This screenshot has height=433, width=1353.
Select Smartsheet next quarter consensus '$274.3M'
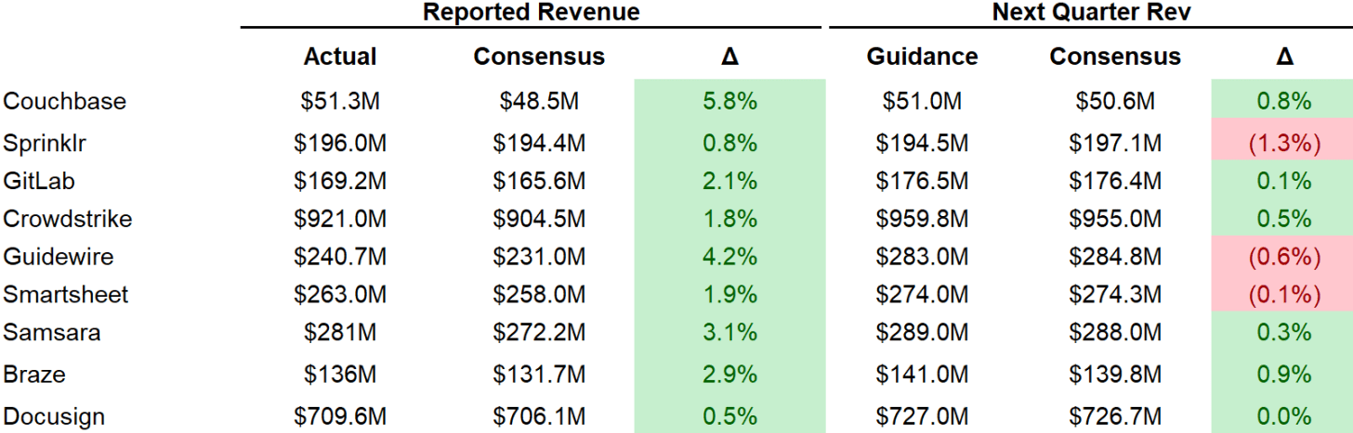1115,295
